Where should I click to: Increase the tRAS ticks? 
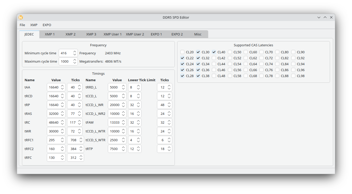79,112
